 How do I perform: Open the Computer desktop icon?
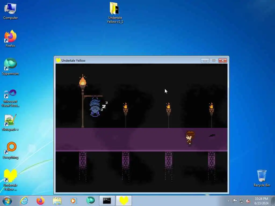[x=10, y=11]
